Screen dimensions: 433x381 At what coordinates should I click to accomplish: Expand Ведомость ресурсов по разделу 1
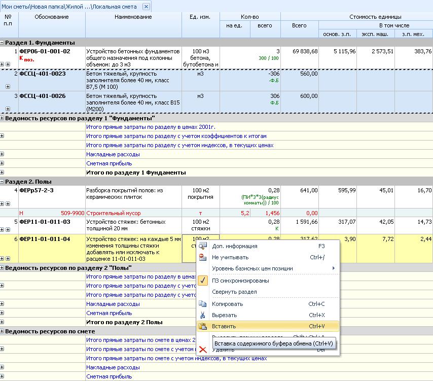pyautogui.click(x=2, y=118)
